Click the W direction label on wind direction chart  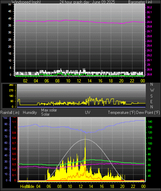click(x=152, y=90)
